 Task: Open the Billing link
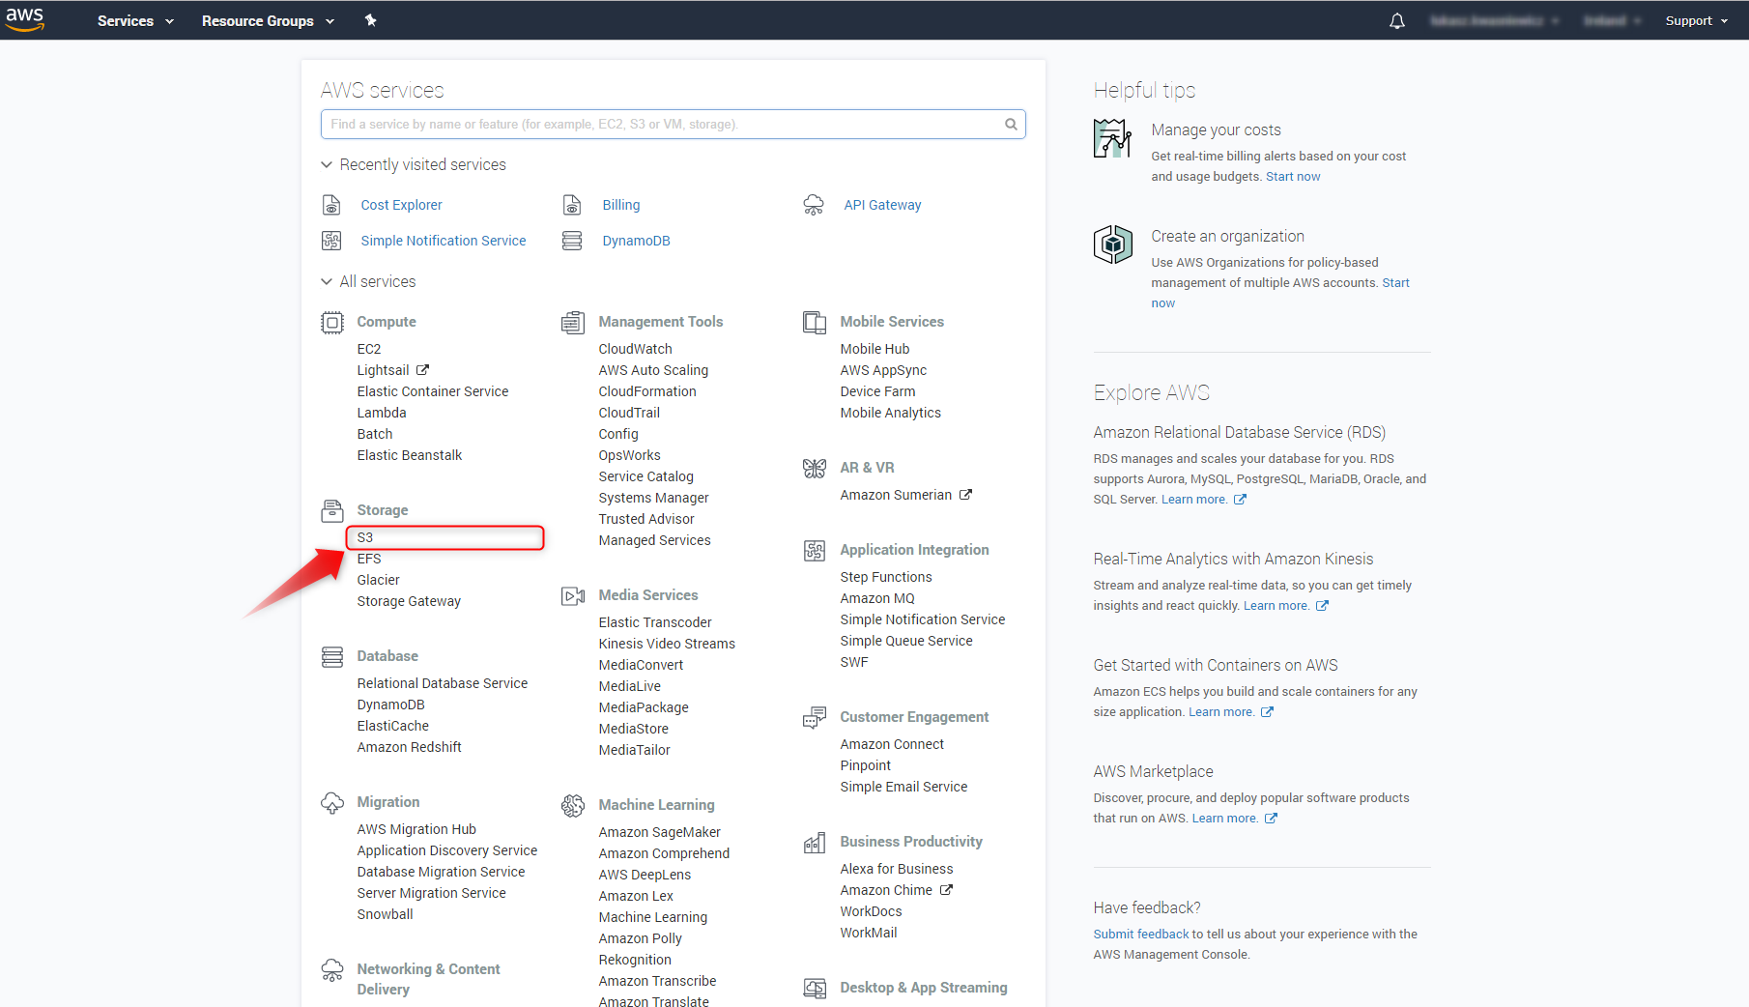point(621,205)
